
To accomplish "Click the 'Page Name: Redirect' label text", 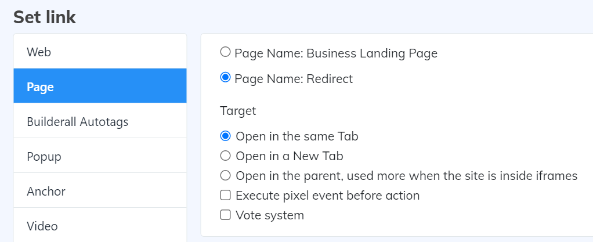I will click(x=293, y=78).
